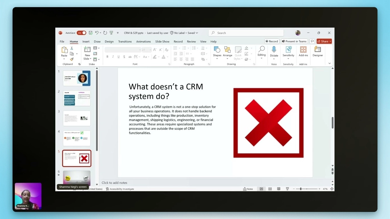The image size is (390, 219).
Task: Open the Slide Show menu tab
Action: [162, 42]
